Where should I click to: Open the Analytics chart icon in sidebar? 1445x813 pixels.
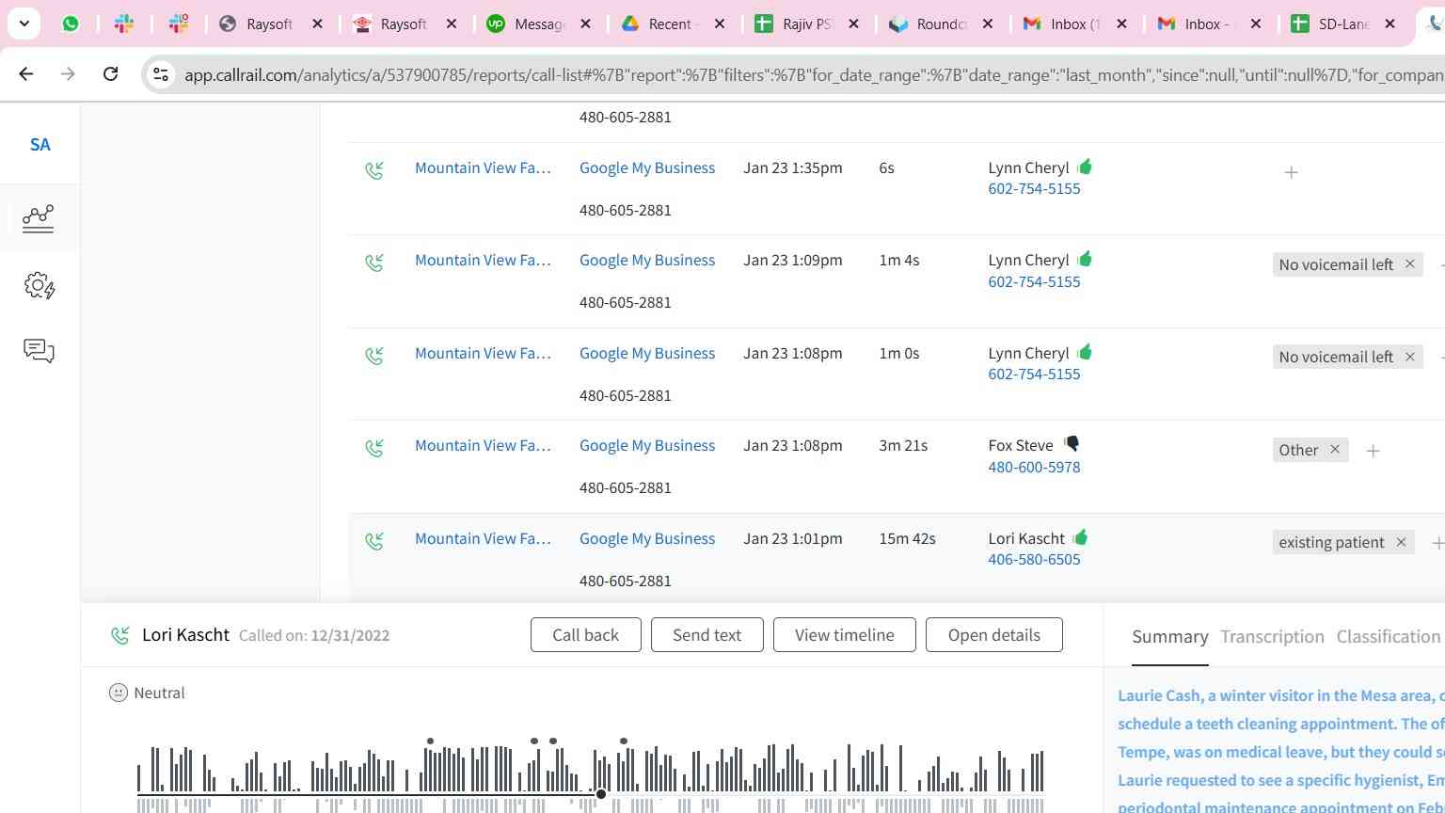pyautogui.click(x=39, y=218)
